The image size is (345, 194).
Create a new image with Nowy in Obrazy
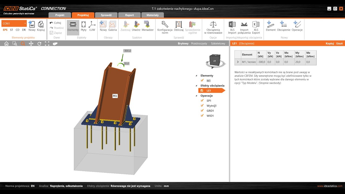click(x=103, y=25)
